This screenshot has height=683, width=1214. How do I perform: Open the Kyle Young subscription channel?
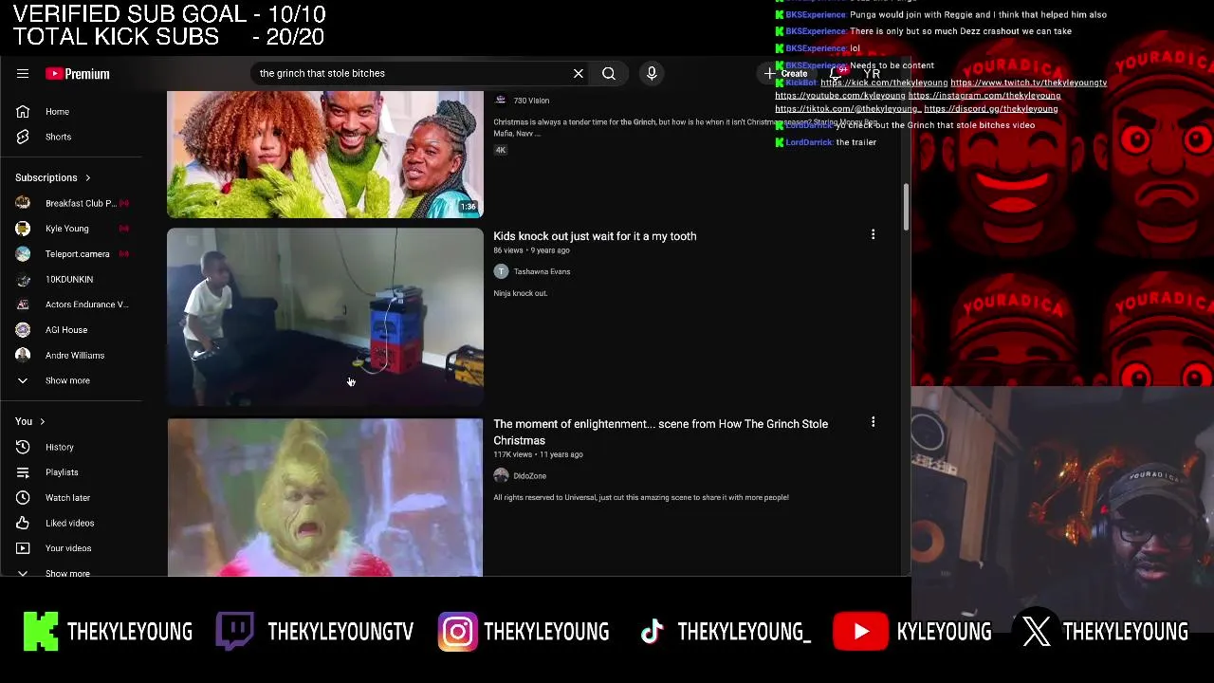click(71, 229)
